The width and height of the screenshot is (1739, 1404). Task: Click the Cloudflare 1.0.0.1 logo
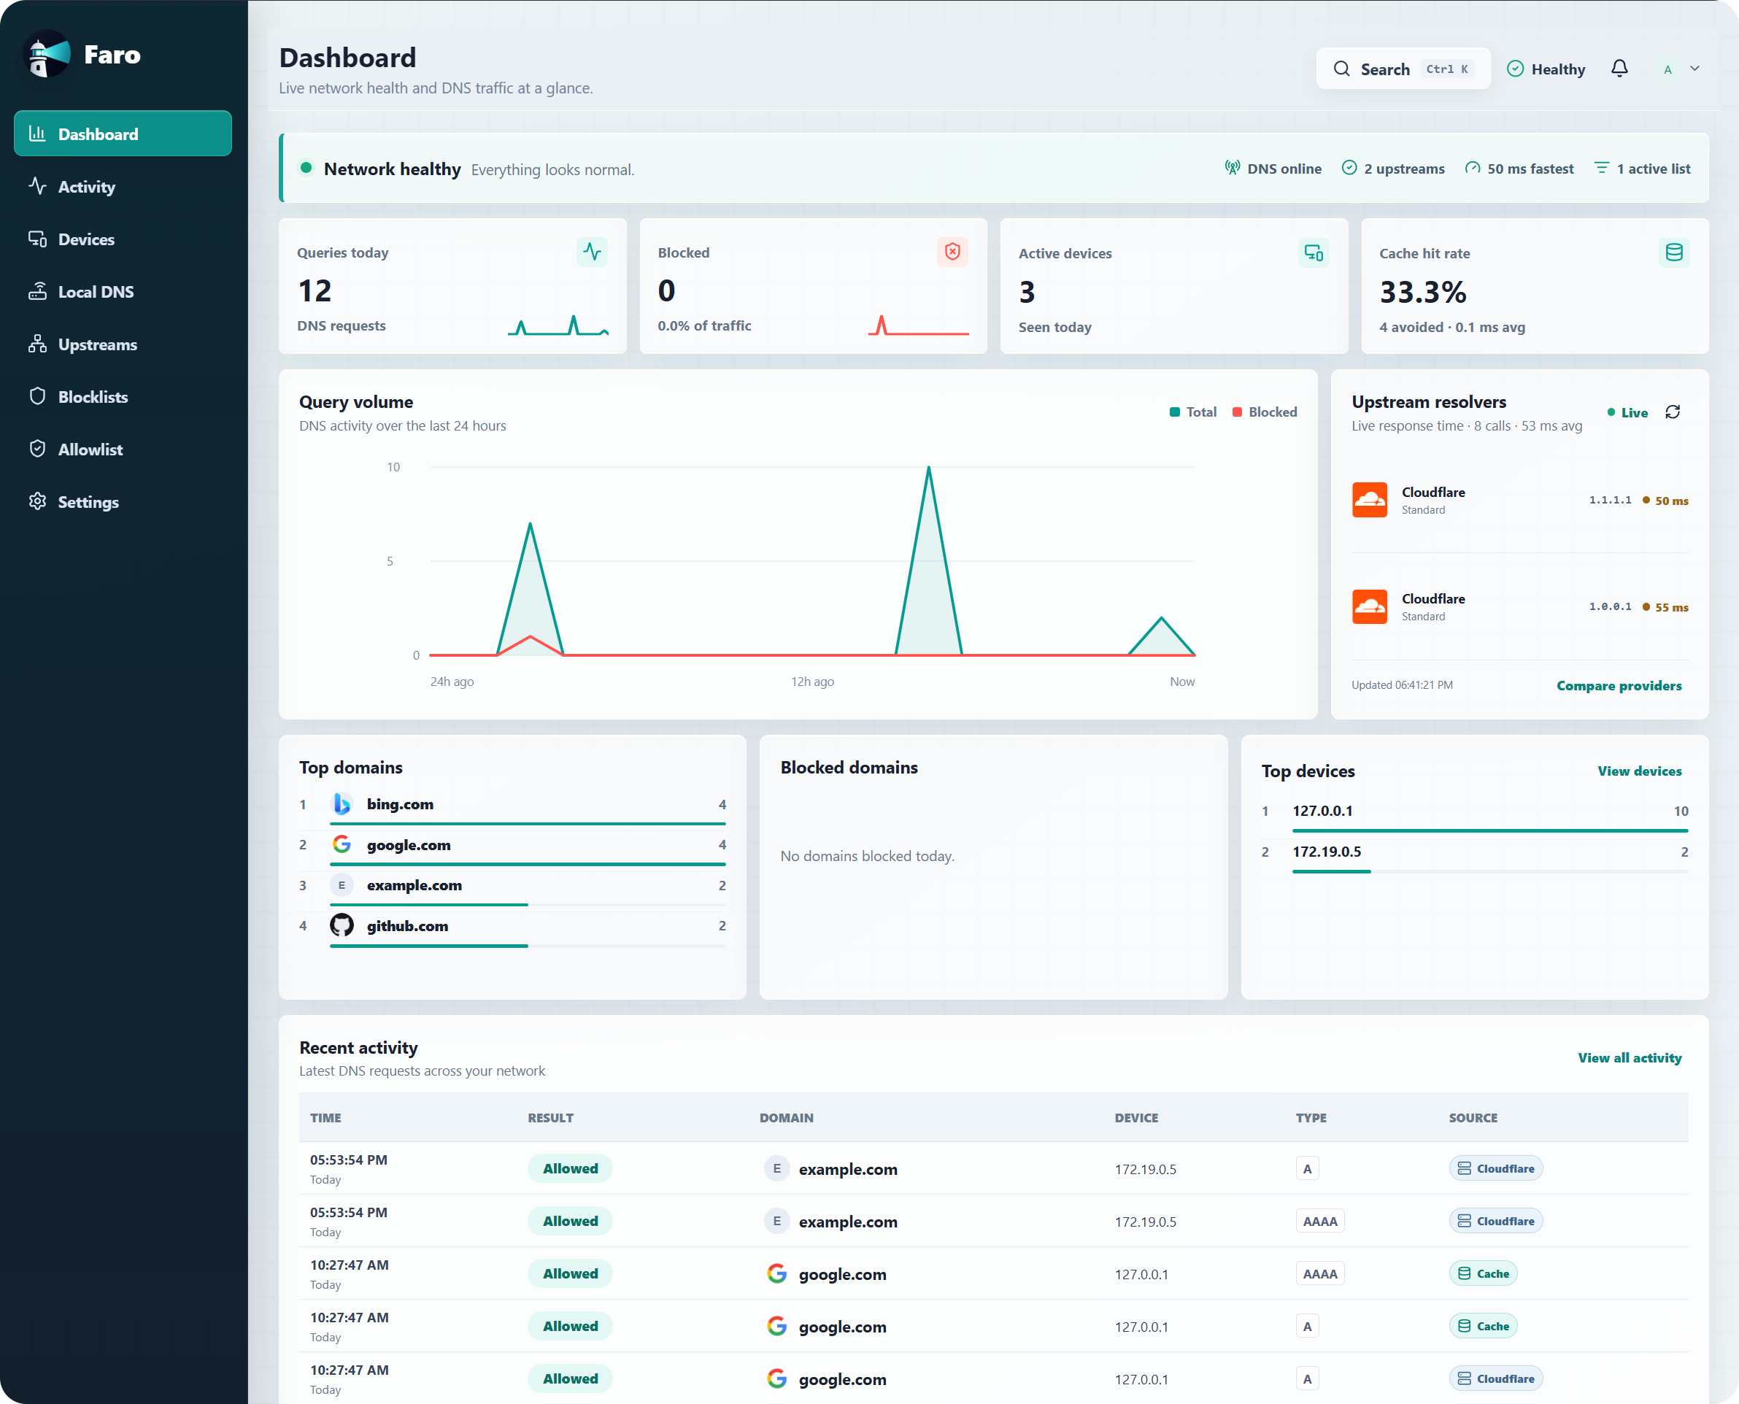pyautogui.click(x=1369, y=606)
